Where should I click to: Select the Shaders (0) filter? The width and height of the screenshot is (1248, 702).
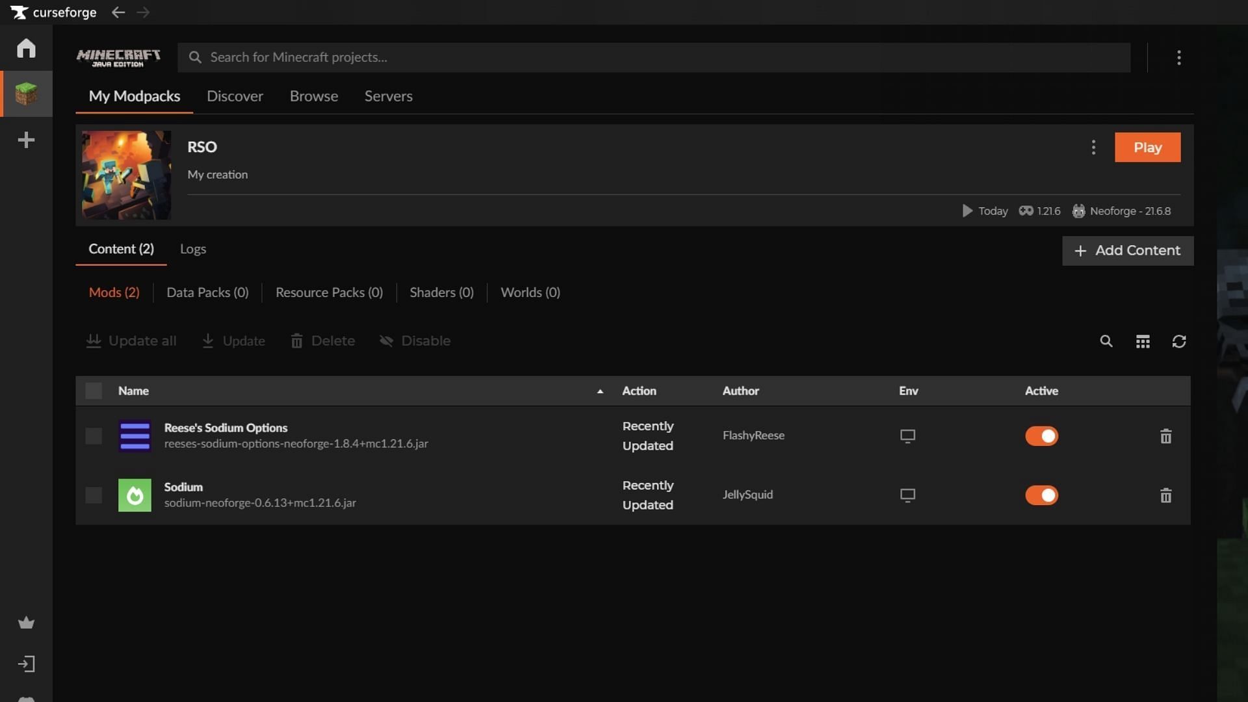[441, 292]
